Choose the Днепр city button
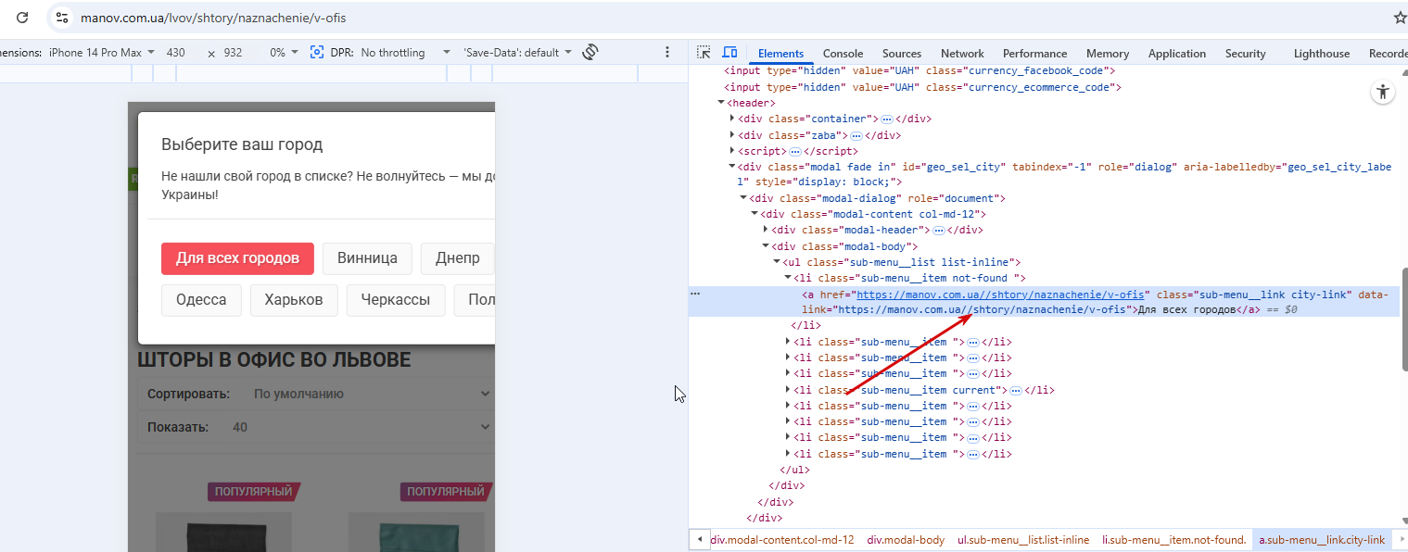This screenshot has height=552, width=1408. (458, 258)
